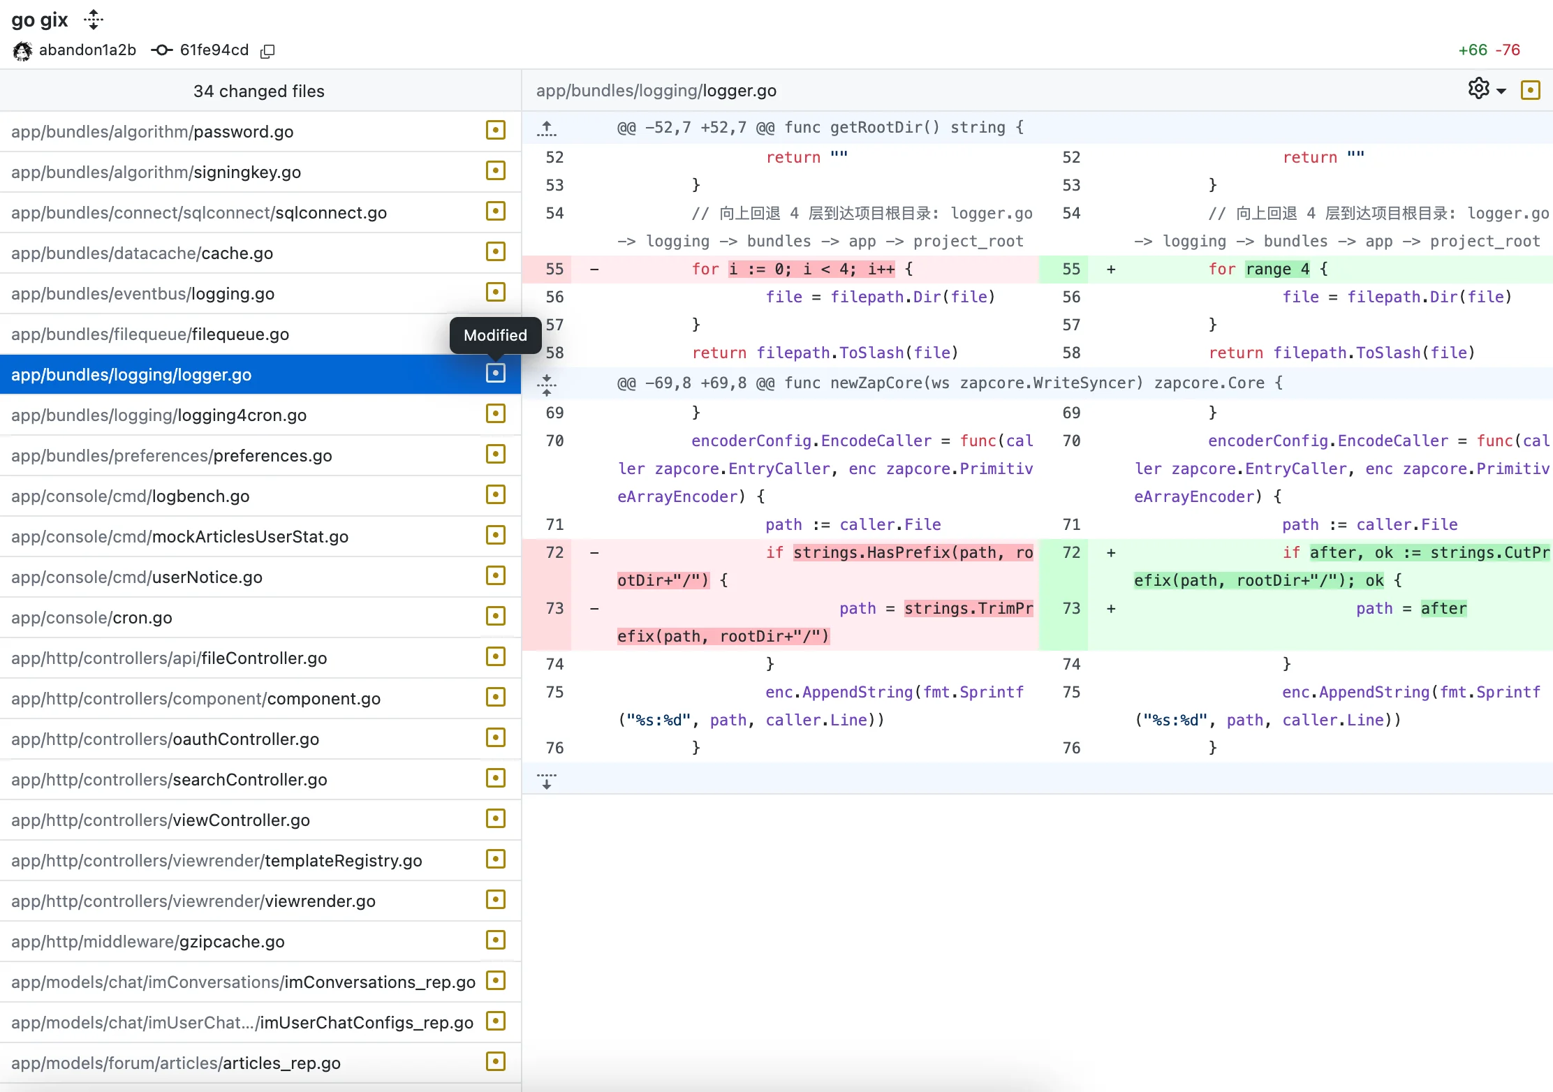Select app/bundles/datacache/cache.go in file list

(142, 253)
